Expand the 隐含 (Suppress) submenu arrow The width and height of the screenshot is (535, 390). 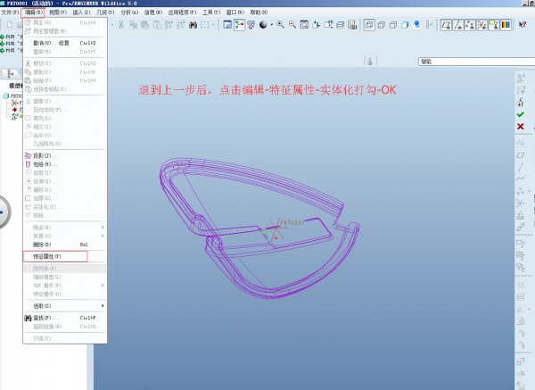(103, 227)
